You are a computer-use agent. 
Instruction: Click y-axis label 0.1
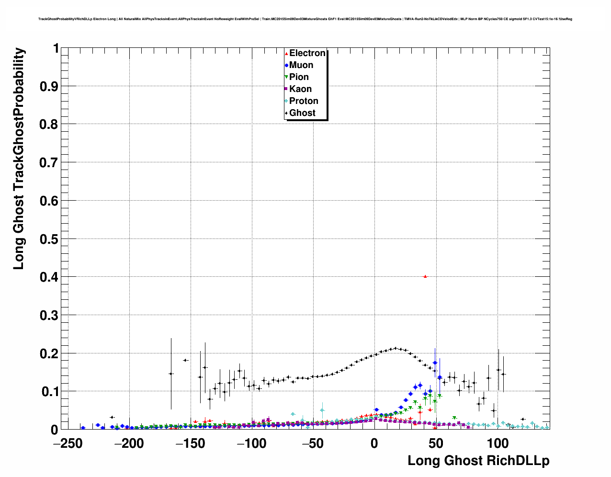coord(50,391)
